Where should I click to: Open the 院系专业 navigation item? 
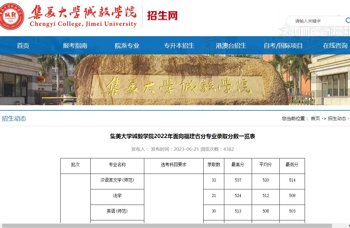point(127,46)
